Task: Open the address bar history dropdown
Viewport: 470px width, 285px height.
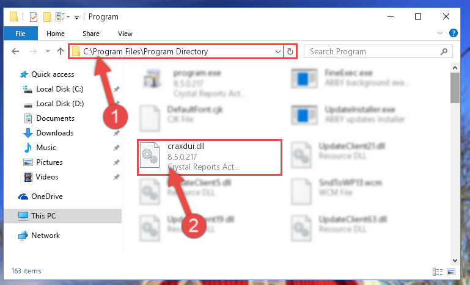Action: coord(277,51)
